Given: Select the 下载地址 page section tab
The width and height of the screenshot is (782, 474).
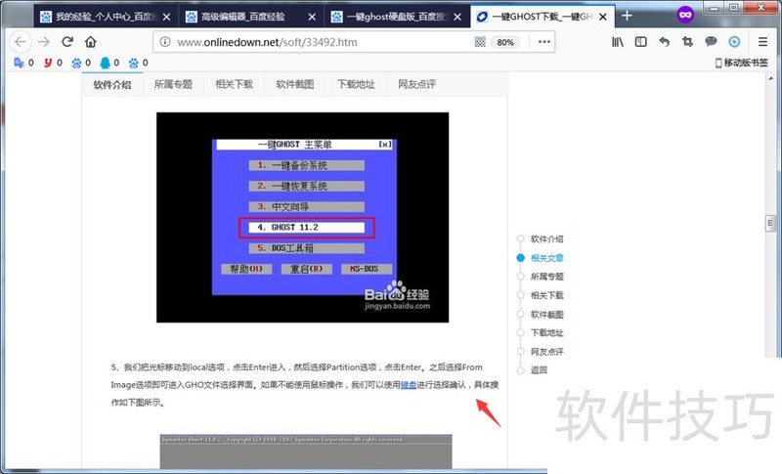Looking at the screenshot, I should (356, 85).
